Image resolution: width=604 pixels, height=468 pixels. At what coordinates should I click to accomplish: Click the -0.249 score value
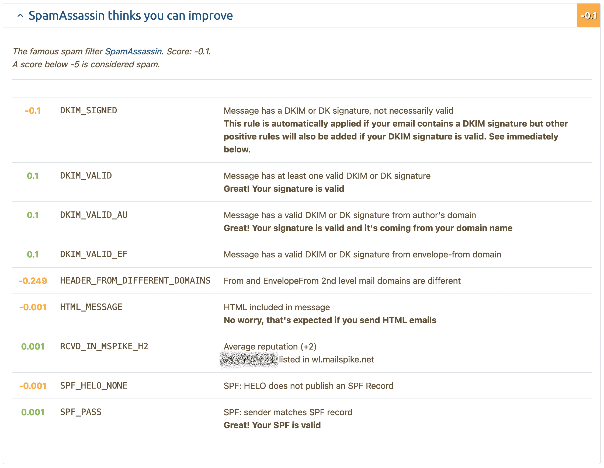pos(33,281)
